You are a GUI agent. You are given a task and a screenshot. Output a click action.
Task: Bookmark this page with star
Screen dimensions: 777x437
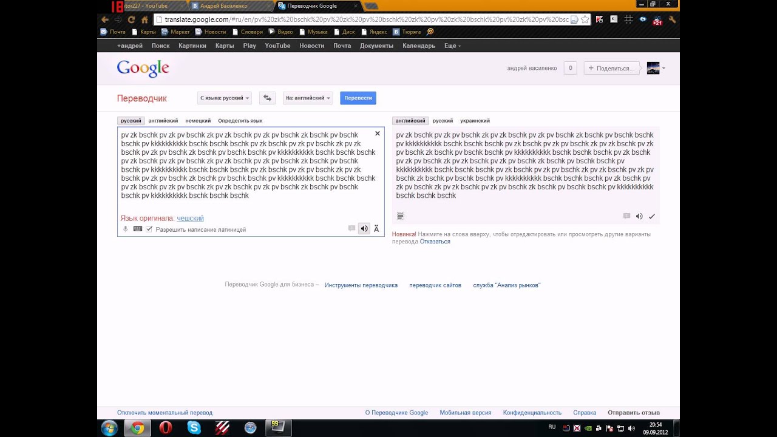[x=585, y=19]
